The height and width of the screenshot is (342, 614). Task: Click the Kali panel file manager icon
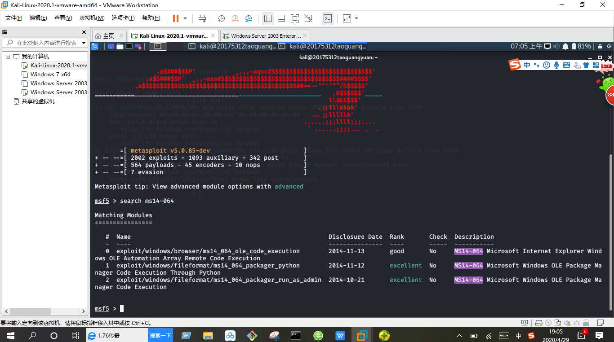(120, 46)
